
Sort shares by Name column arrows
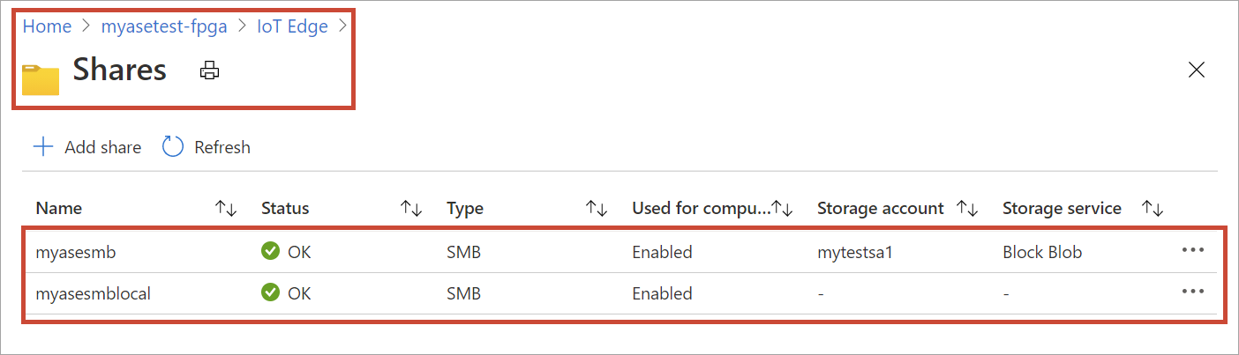(227, 209)
